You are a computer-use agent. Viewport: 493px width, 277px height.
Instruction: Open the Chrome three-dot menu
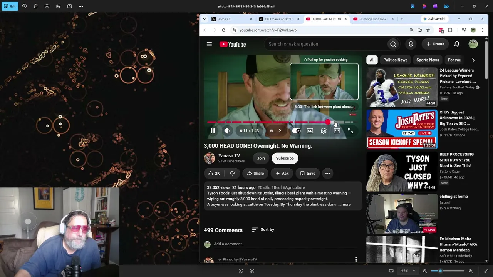click(482, 30)
